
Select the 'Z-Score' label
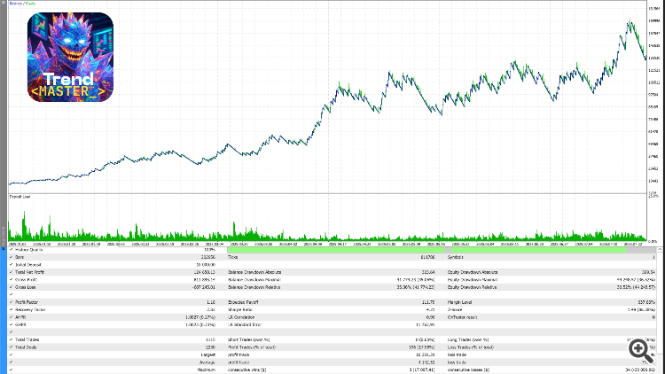pos(455,309)
